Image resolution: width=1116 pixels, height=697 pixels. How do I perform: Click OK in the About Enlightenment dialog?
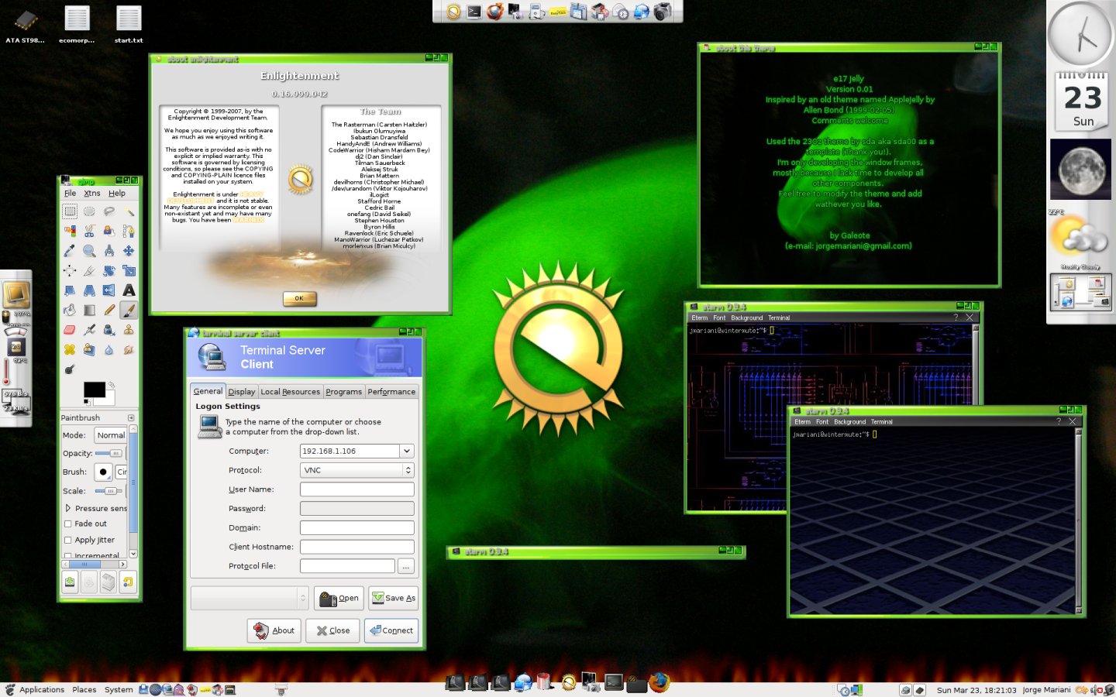coord(300,298)
